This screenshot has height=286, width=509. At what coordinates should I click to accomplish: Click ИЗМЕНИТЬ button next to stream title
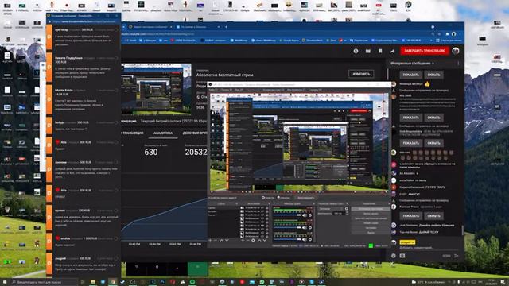coord(361,74)
